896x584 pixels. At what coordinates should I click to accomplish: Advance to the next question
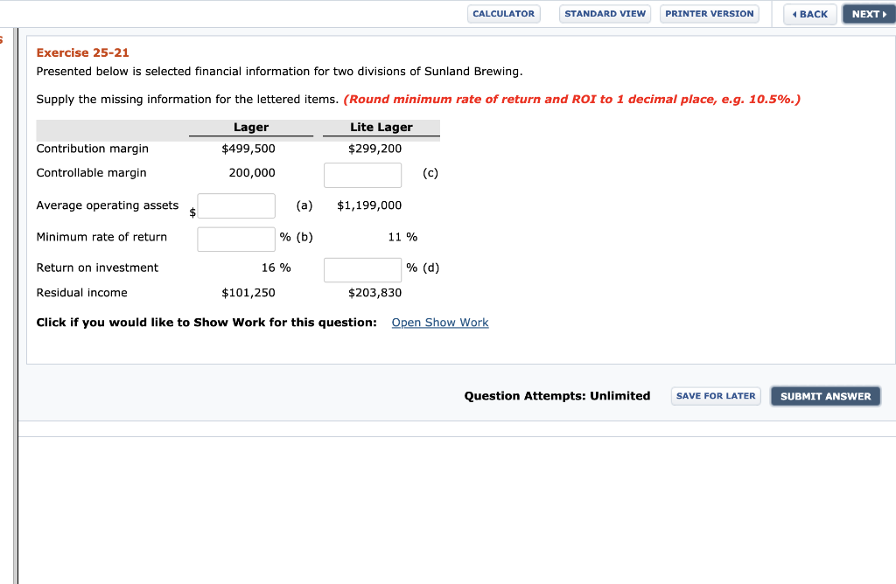click(x=867, y=13)
